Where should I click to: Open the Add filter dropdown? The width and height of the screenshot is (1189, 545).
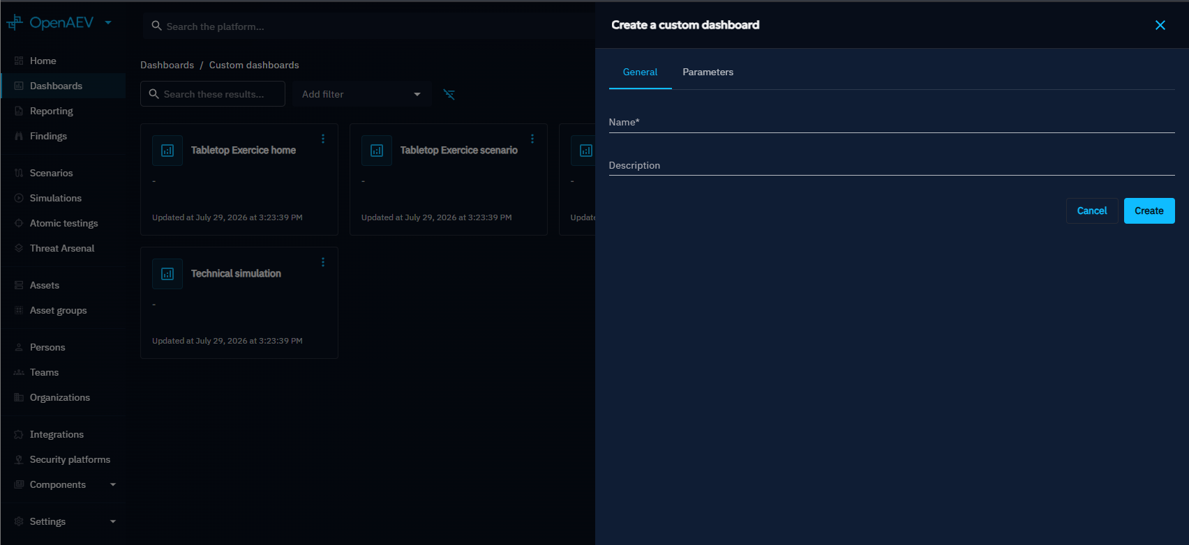[362, 94]
